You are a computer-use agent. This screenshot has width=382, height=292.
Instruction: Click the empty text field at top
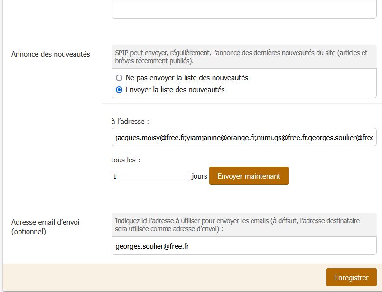click(x=244, y=9)
